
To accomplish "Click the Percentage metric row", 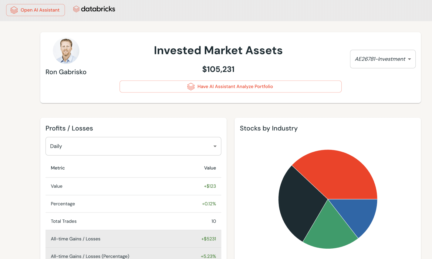I will click(133, 204).
